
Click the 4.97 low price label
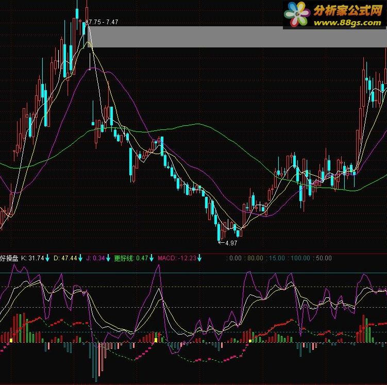click(231, 243)
